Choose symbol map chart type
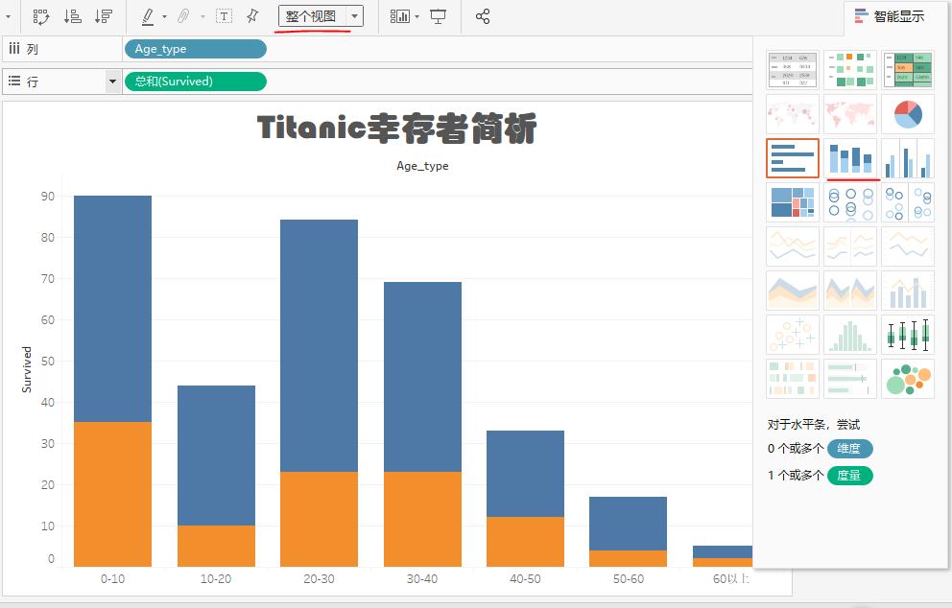 (793, 114)
